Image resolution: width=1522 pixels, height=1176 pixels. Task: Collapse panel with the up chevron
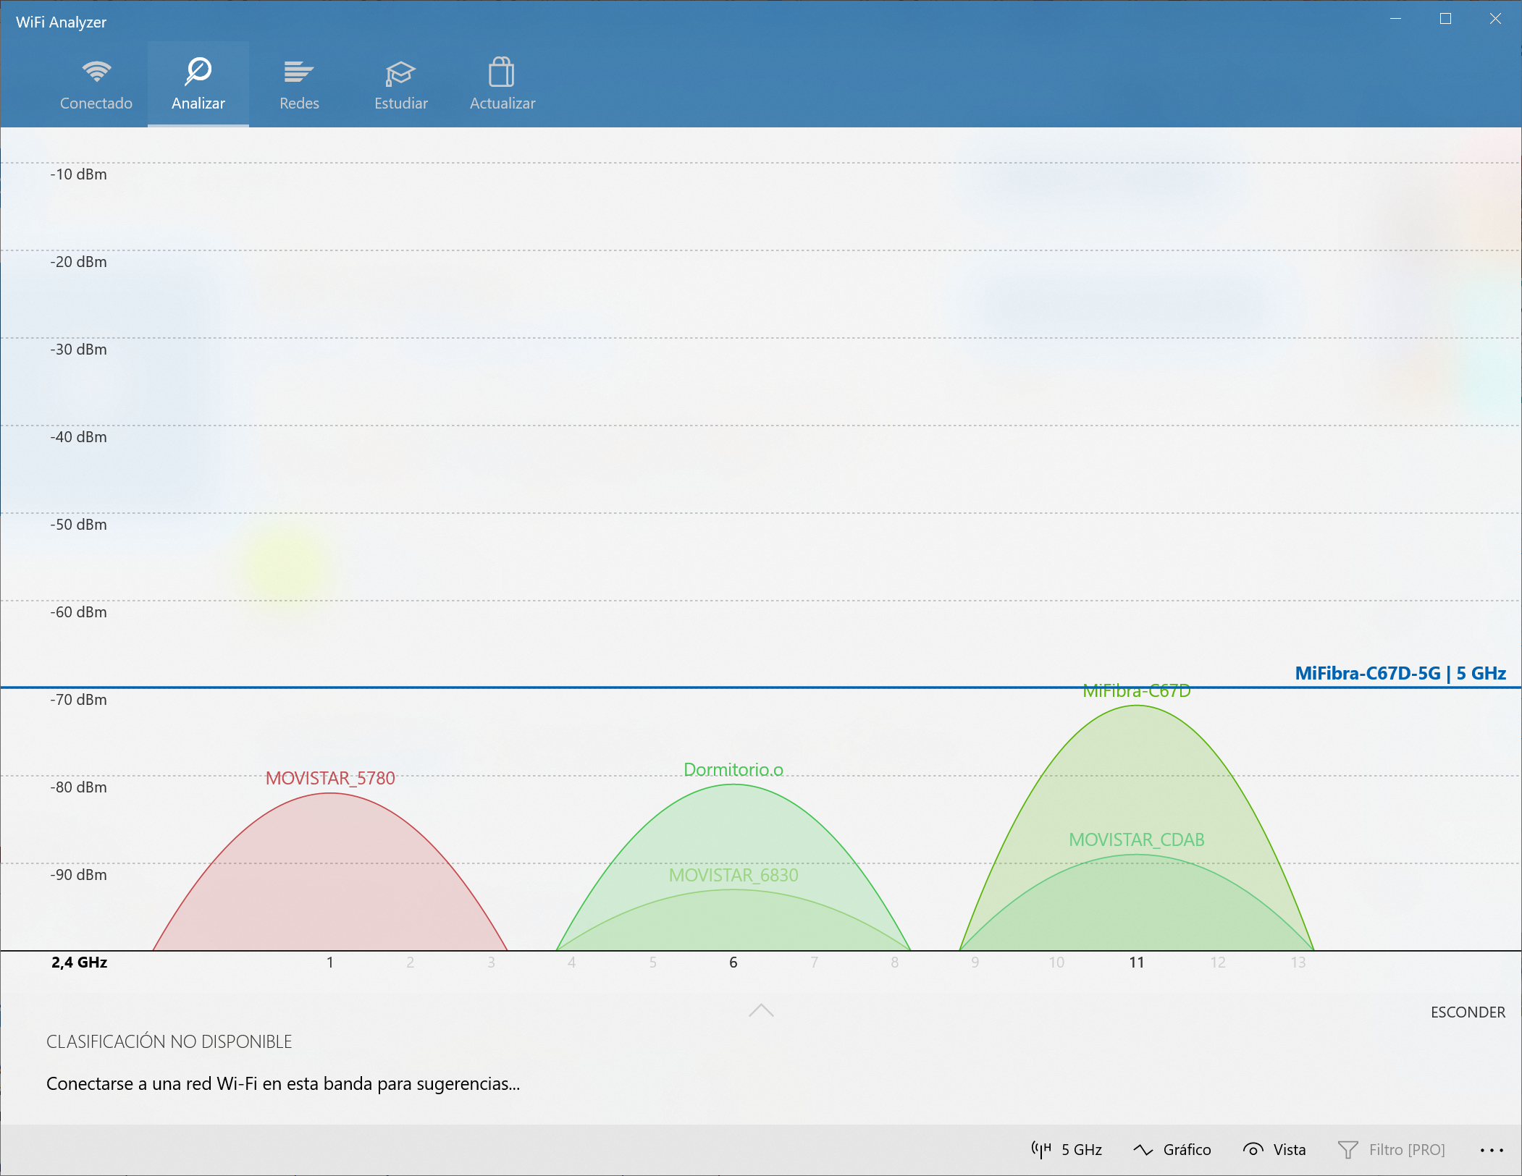tap(761, 1010)
